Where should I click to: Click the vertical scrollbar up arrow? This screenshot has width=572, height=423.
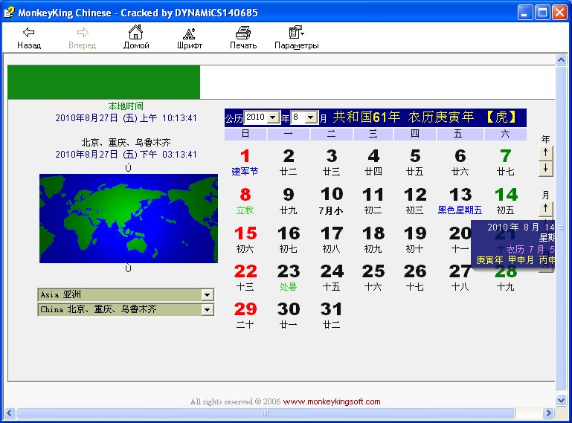(561, 59)
